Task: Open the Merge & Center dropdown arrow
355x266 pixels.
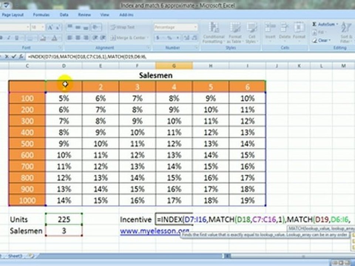Action: pos(148,38)
